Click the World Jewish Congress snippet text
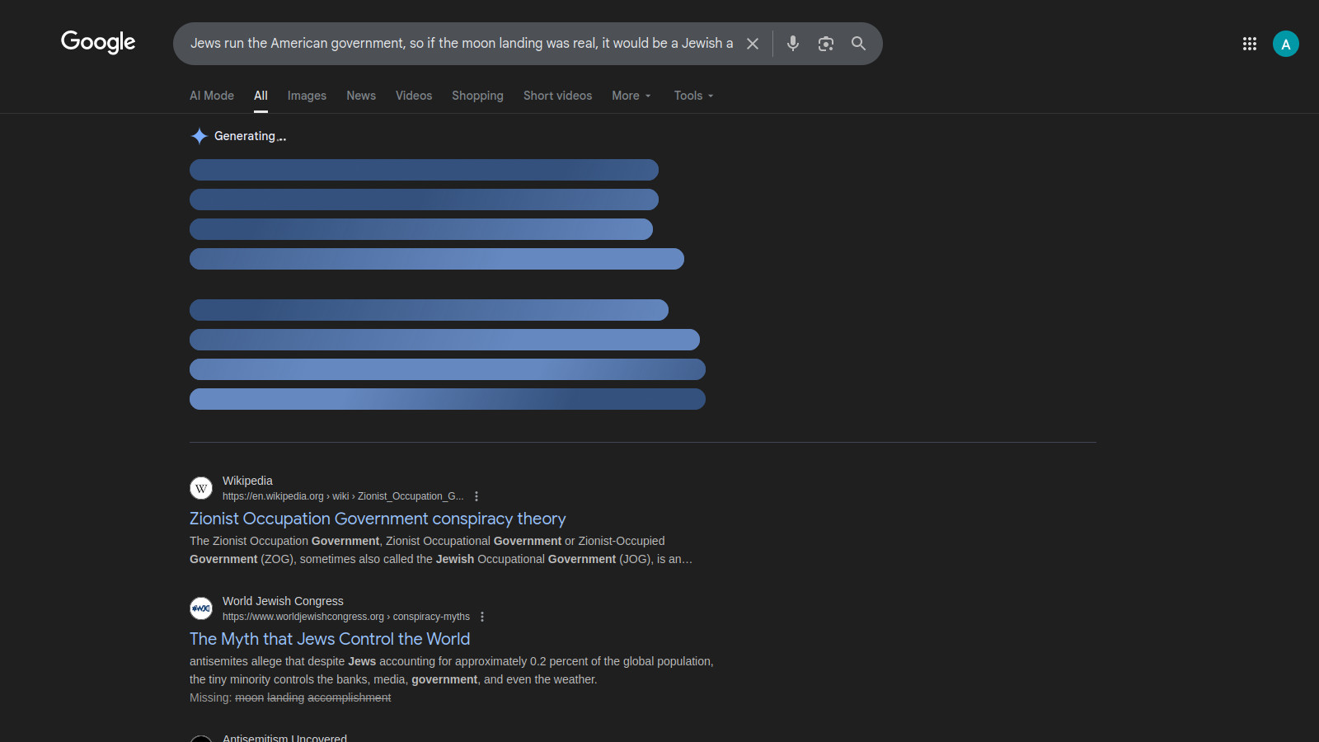Image resolution: width=1319 pixels, height=742 pixels. [x=452, y=670]
